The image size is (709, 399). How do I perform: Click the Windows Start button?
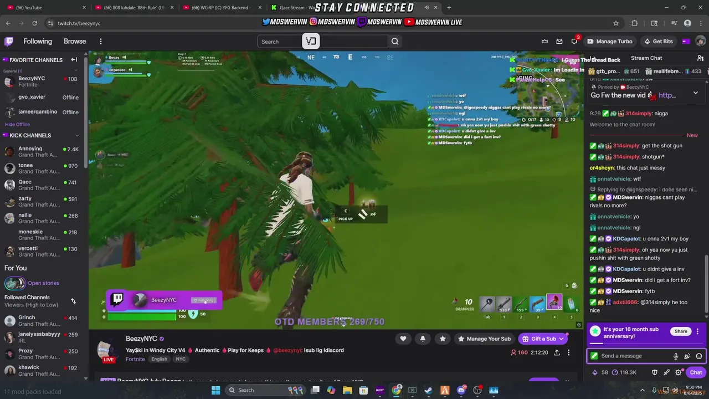[x=215, y=390]
